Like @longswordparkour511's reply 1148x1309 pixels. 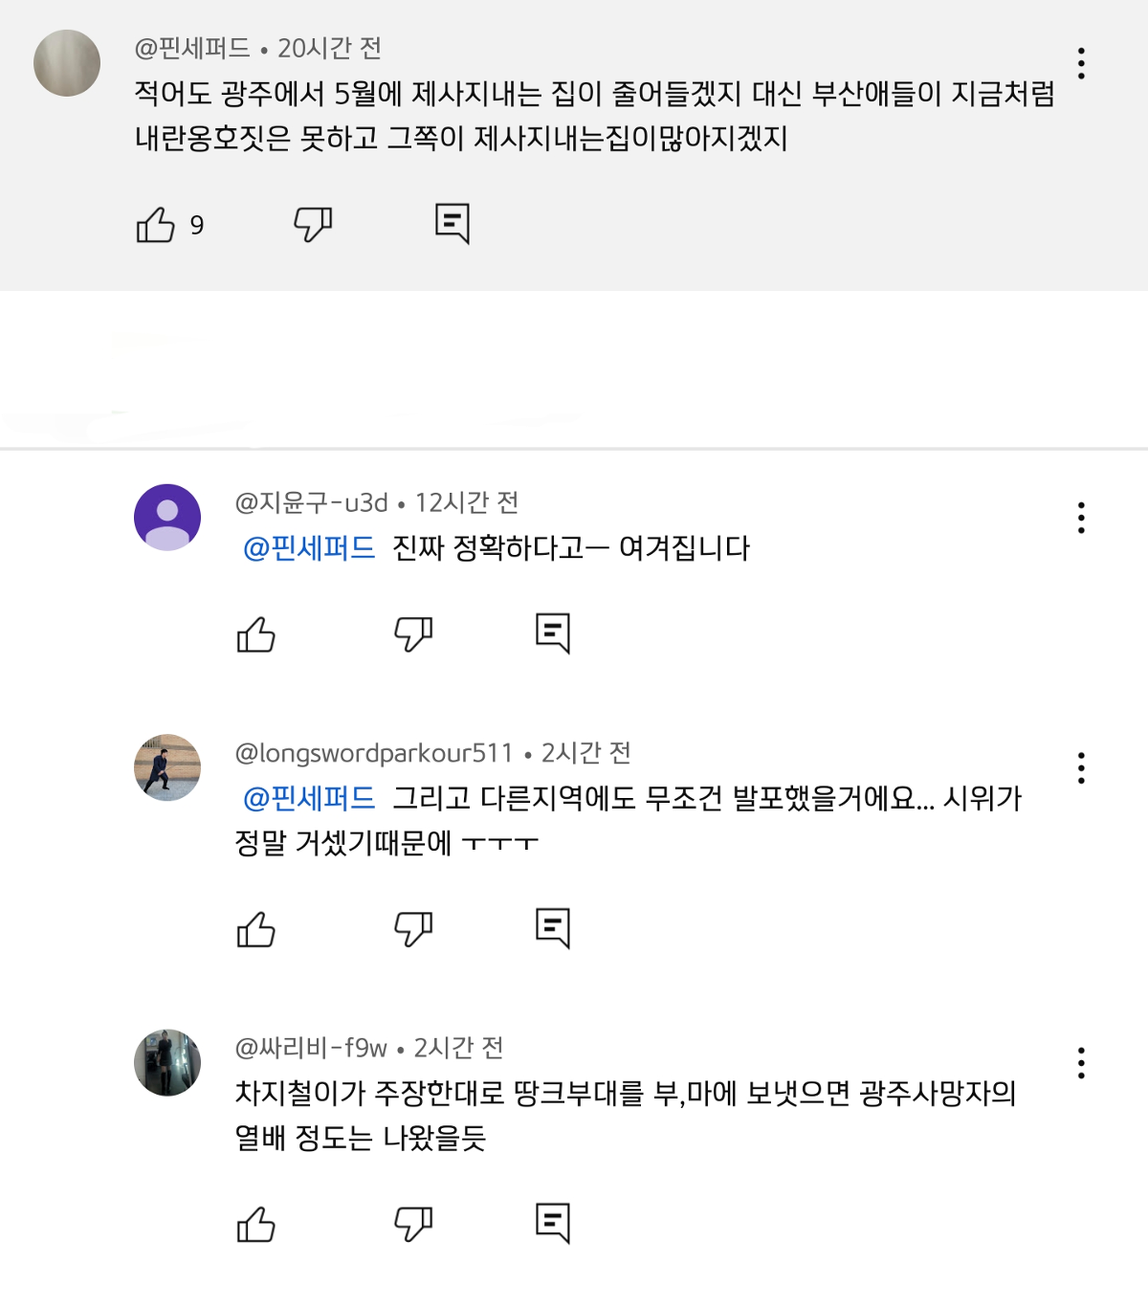[256, 929]
